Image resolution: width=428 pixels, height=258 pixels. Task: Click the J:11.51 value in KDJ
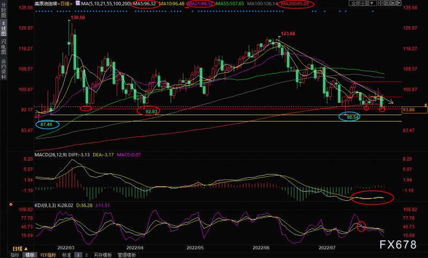(103, 206)
